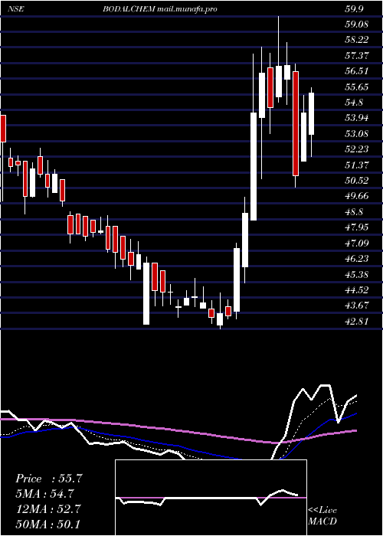Click the 50MA : 50.1 readout

47,524
